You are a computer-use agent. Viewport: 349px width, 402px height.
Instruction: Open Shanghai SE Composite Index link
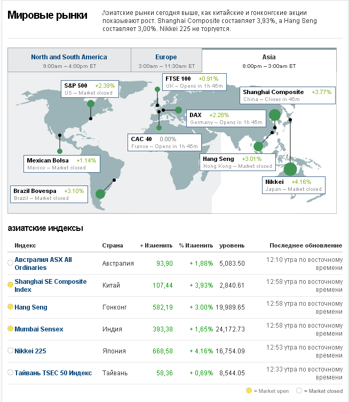click(50, 285)
